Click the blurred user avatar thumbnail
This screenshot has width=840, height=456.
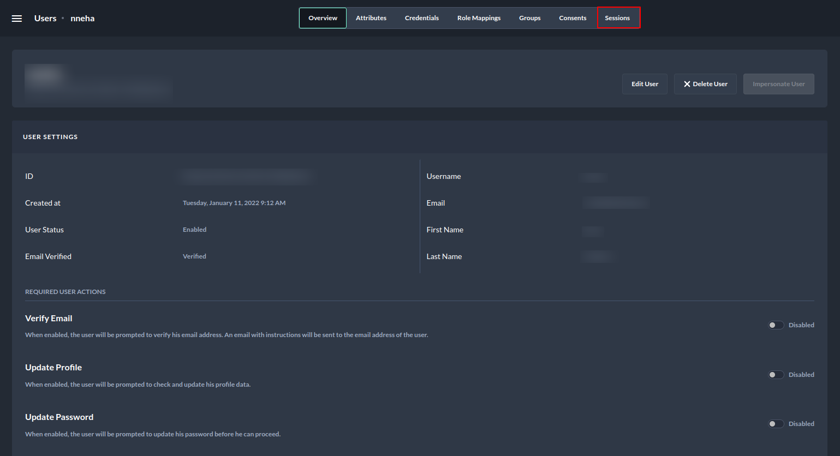coord(46,75)
